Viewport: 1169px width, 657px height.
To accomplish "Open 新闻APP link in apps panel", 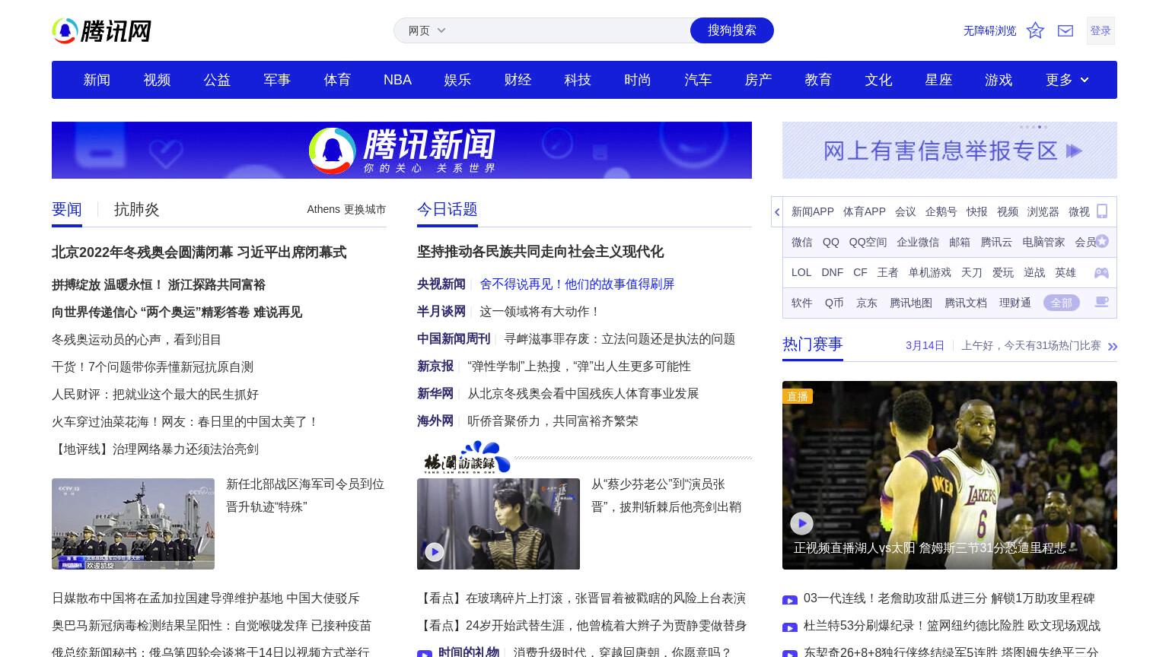I will pos(813,211).
